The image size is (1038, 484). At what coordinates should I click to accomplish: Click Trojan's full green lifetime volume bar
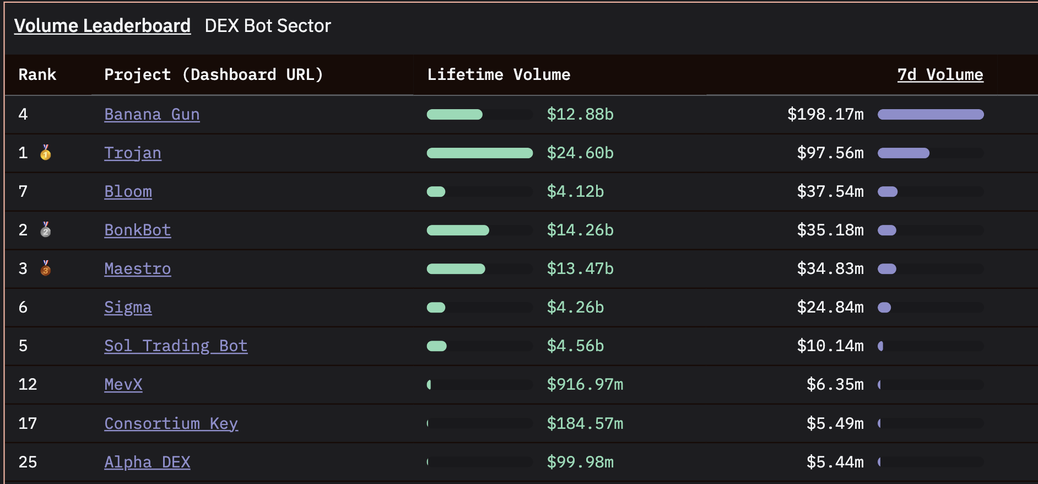480,153
